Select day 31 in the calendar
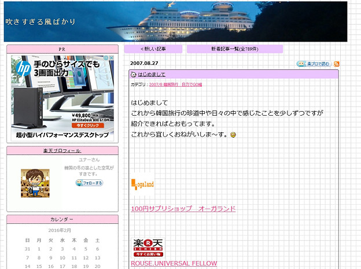361x269 pixels. coord(27,249)
